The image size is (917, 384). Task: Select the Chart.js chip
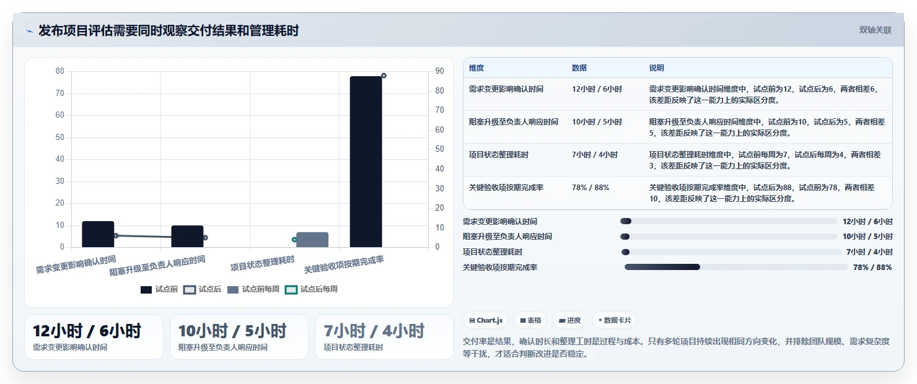tap(486, 320)
